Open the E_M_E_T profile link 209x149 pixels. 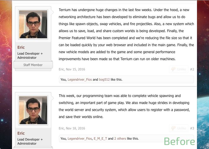[100, 138]
